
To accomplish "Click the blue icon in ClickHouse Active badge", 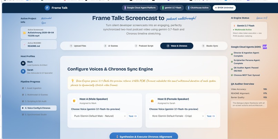I will [x=188, y=8].
